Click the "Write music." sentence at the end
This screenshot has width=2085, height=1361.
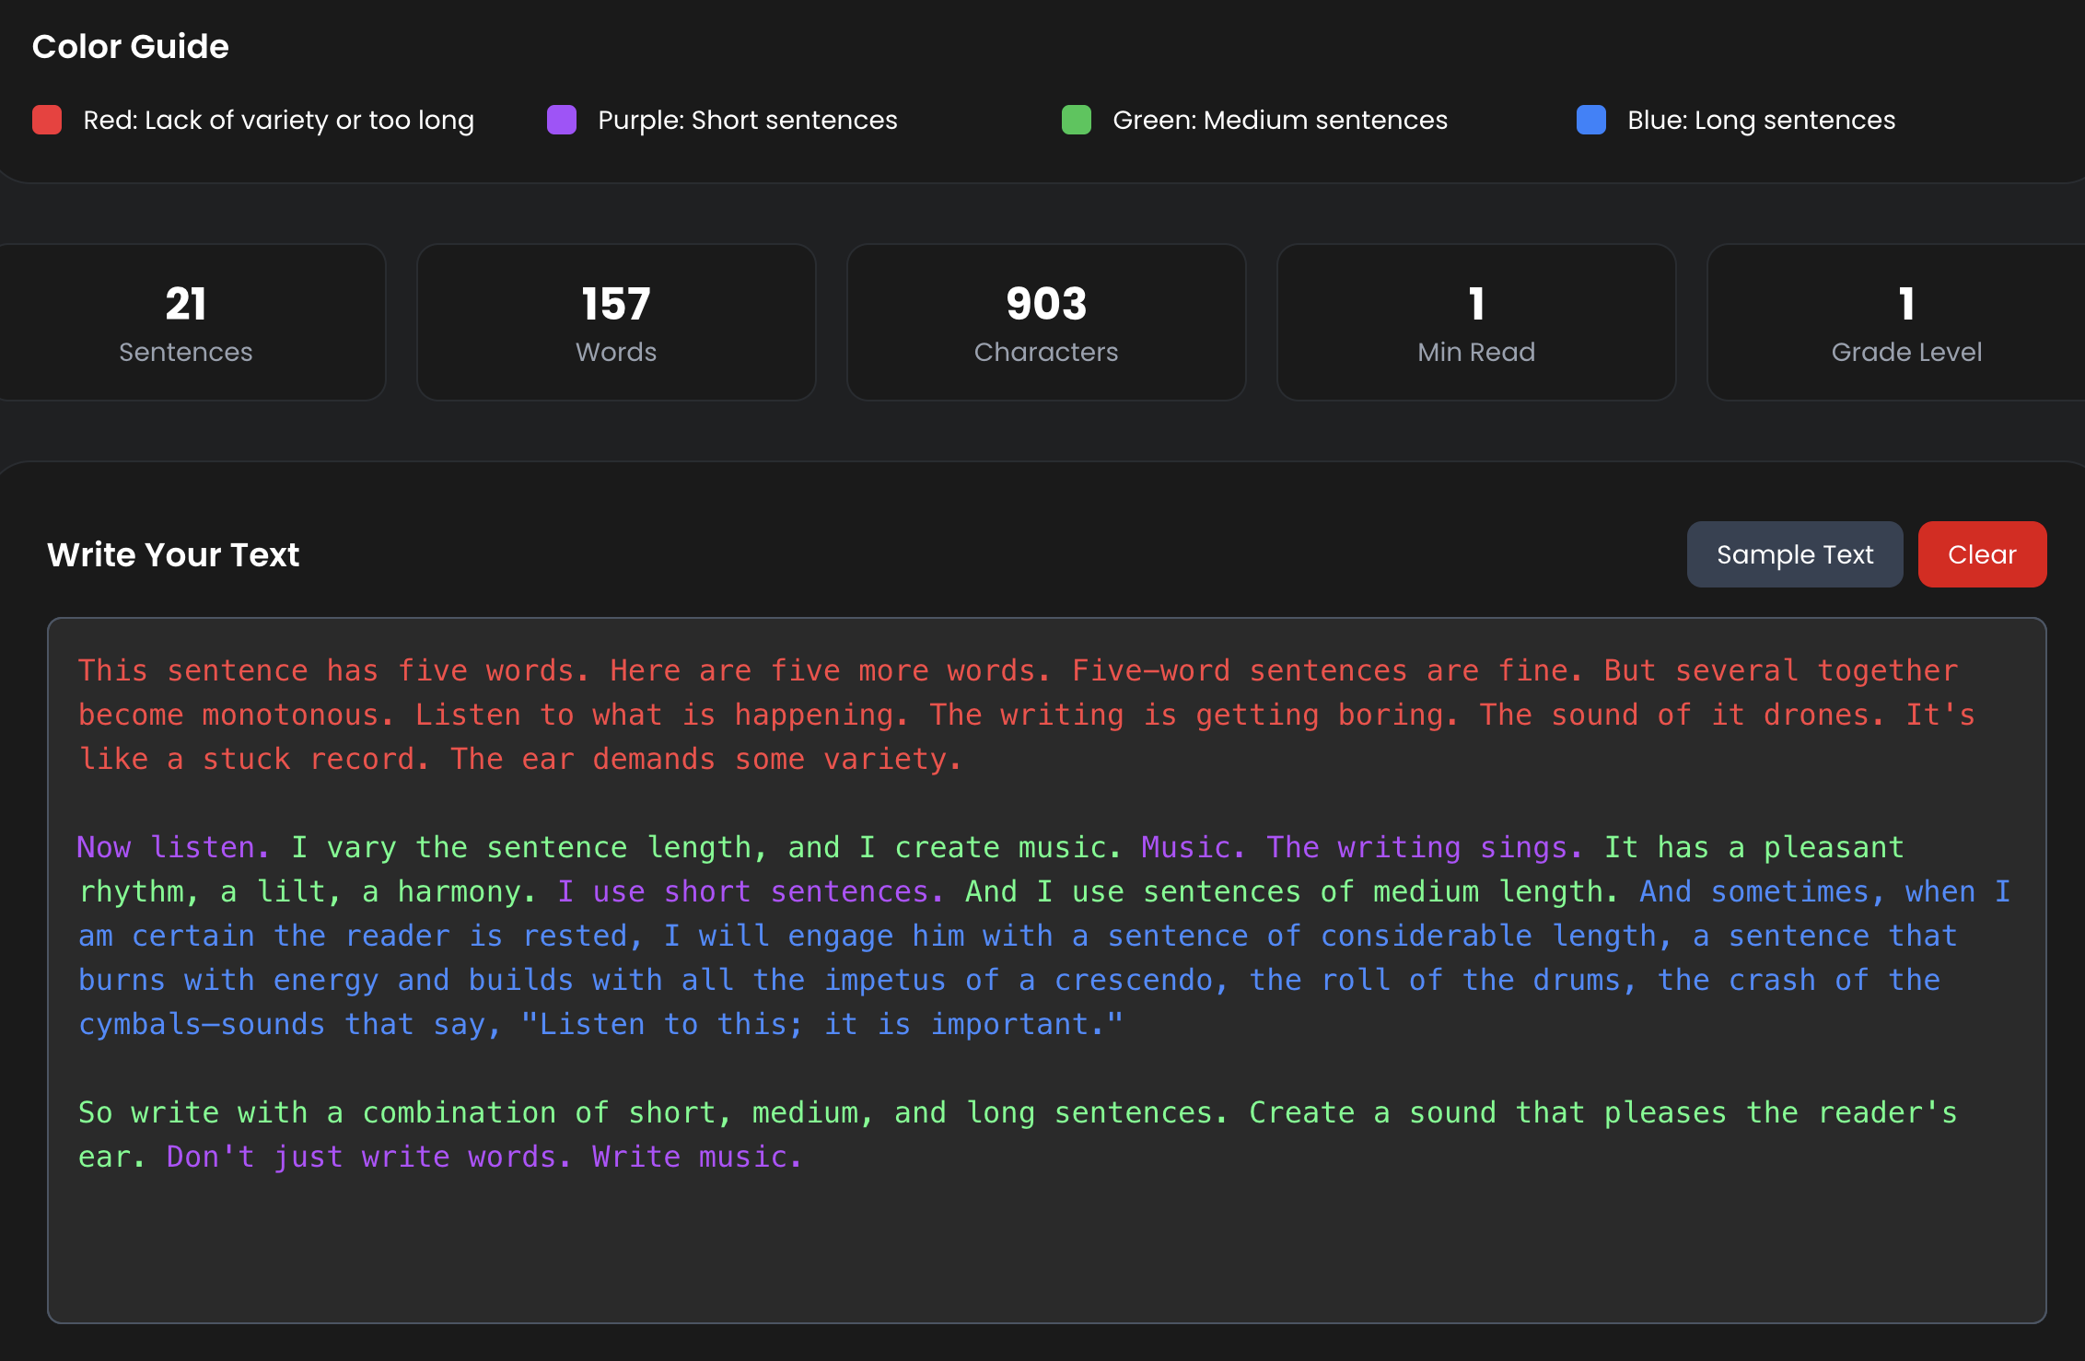pos(696,1157)
